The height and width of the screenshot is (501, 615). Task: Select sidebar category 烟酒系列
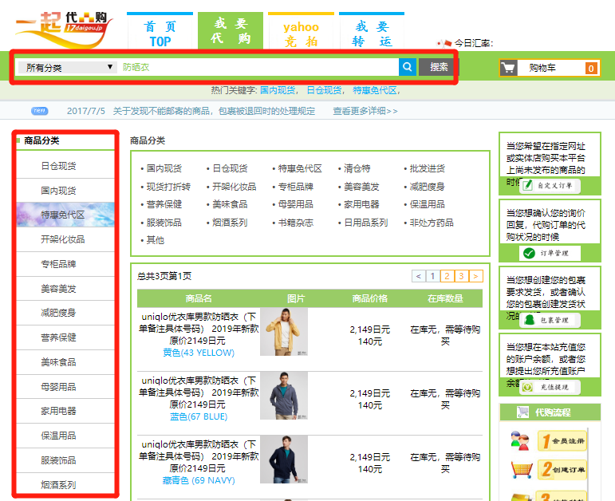[65, 485]
